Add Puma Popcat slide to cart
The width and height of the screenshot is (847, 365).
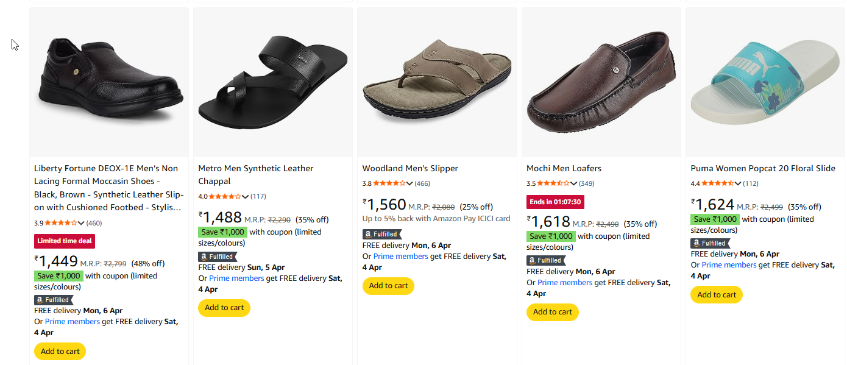(717, 295)
